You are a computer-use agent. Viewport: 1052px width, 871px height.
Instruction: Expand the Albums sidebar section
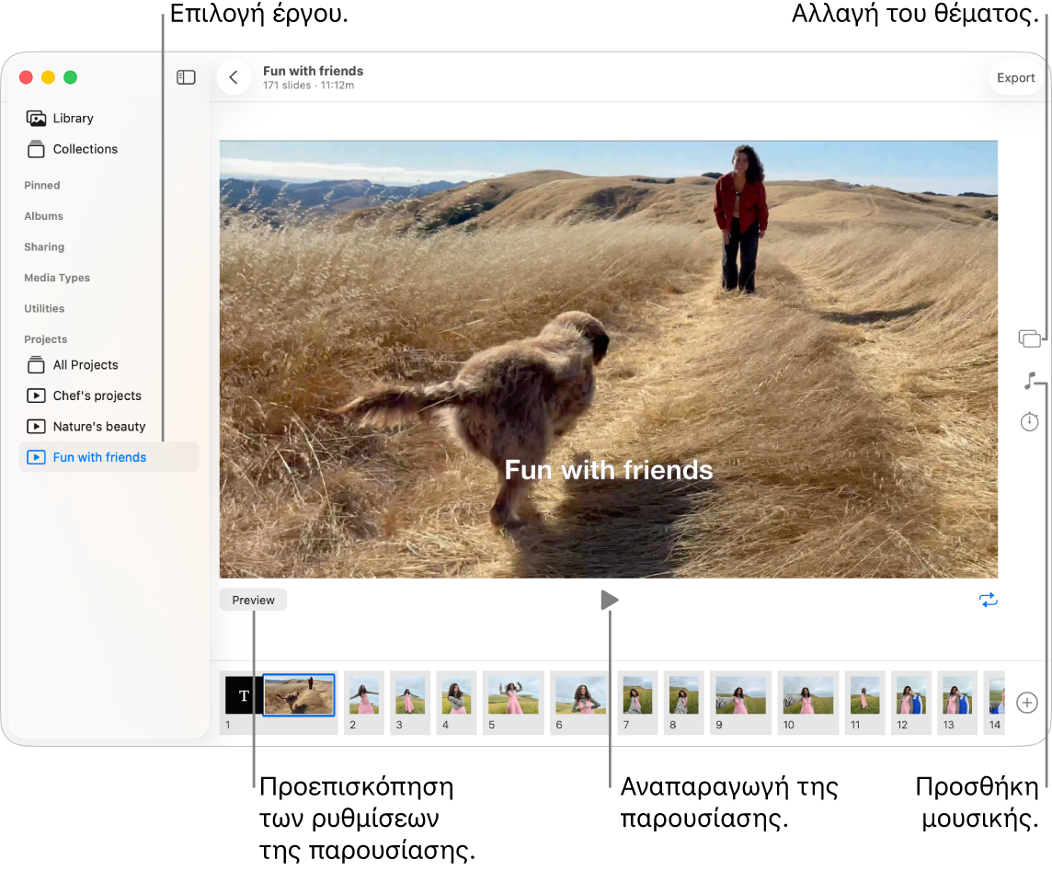click(44, 216)
